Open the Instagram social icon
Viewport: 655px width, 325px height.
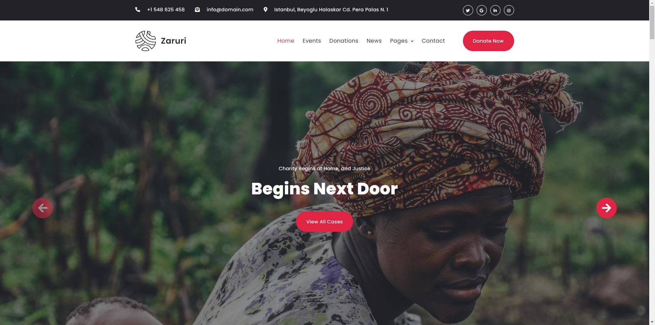click(x=509, y=10)
